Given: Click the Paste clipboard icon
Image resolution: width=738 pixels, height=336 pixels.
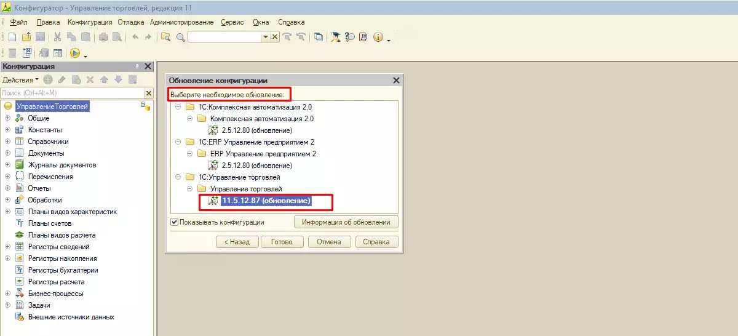Looking at the screenshot, I should point(85,37).
